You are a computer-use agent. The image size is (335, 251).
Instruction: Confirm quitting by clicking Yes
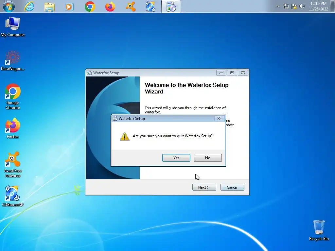(x=176, y=158)
